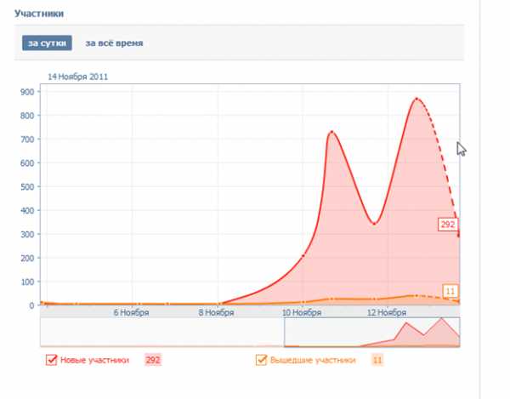This screenshot has width=510, height=399.
Task: Uncheck the red 'Новые участники' checkbox
Action: [x=51, y=360]
